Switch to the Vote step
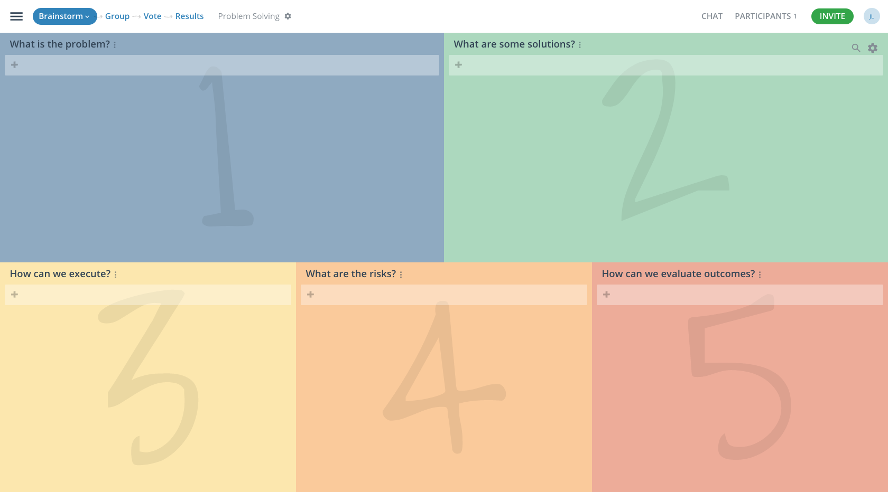The image size is (888, 492). click(152, 16)
